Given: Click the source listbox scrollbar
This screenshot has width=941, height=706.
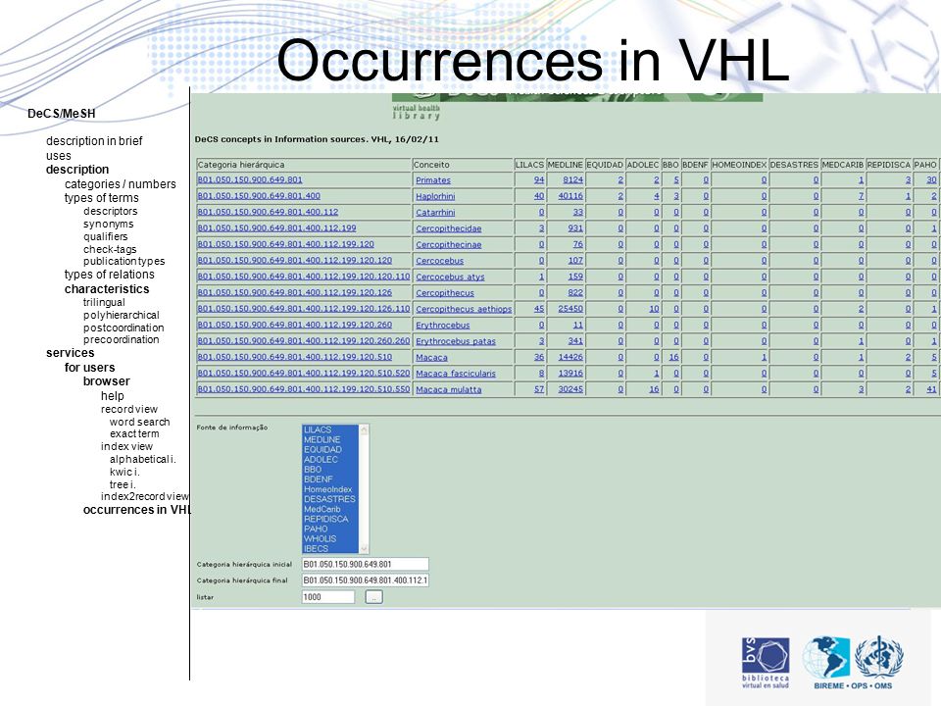Looking at the screenshot, I should tap(364, 488).
